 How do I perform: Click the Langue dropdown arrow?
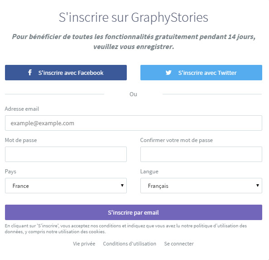[x=258, y=186]
